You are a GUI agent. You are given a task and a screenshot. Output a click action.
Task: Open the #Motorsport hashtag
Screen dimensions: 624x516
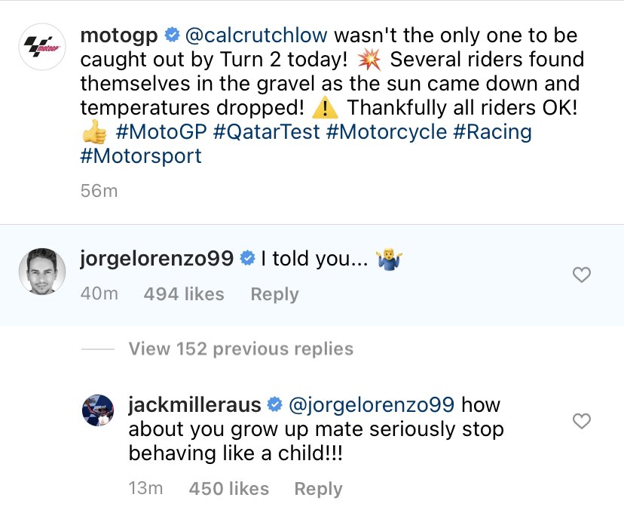[x=141, y=156]
